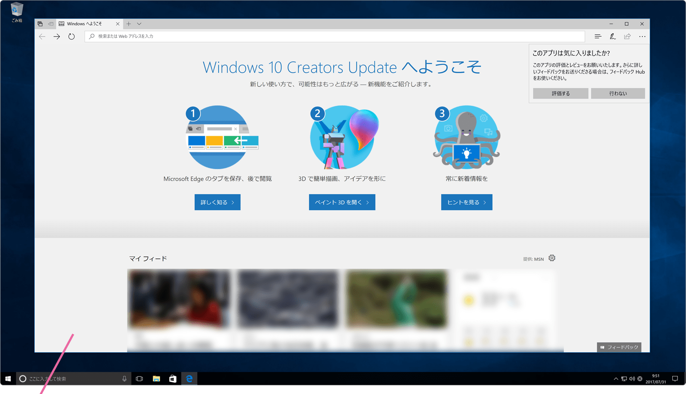
Task: Click the Microsoft Edge のタブを保存 caption
Action: pos(217,179)
